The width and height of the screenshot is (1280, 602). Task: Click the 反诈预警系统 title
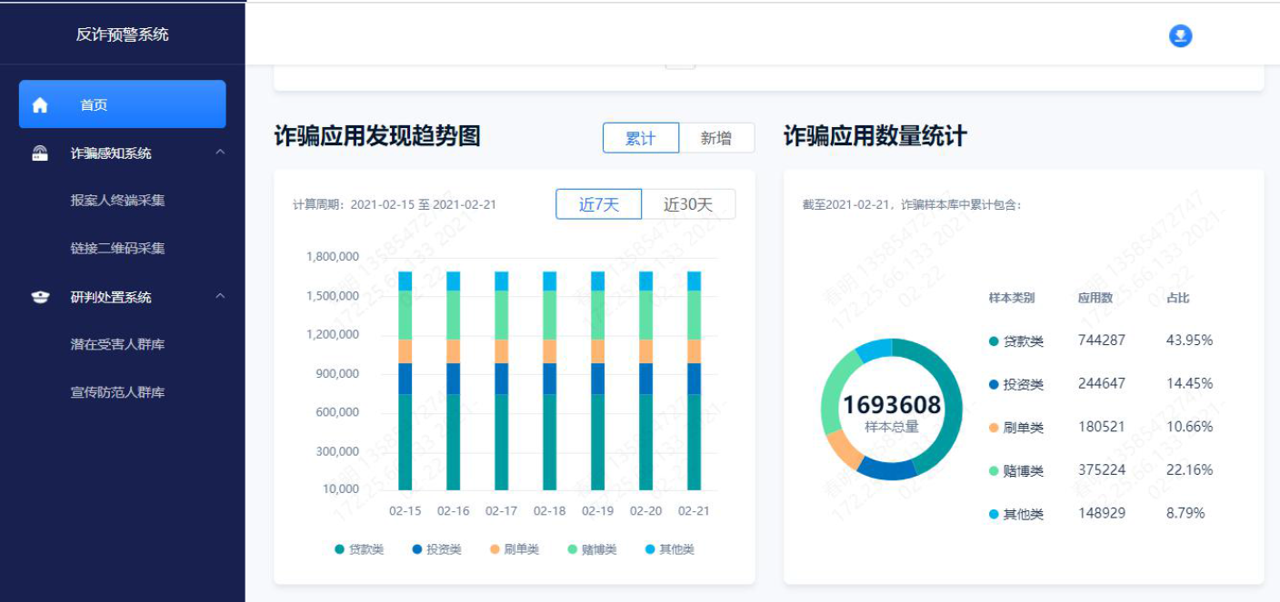pyautogui.click(x=123, y=35)
